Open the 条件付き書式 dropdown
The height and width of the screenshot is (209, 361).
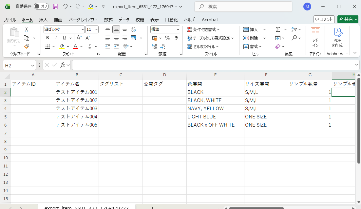point(203,29)
